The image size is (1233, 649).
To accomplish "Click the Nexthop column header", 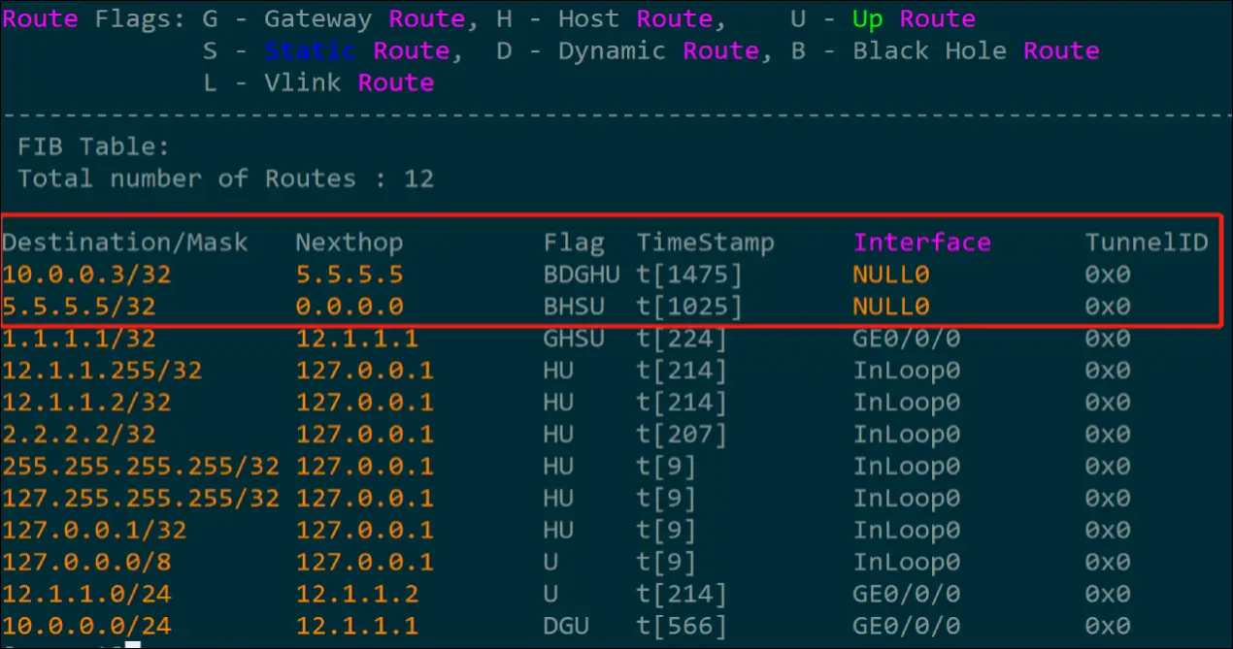I will (349, 243).
